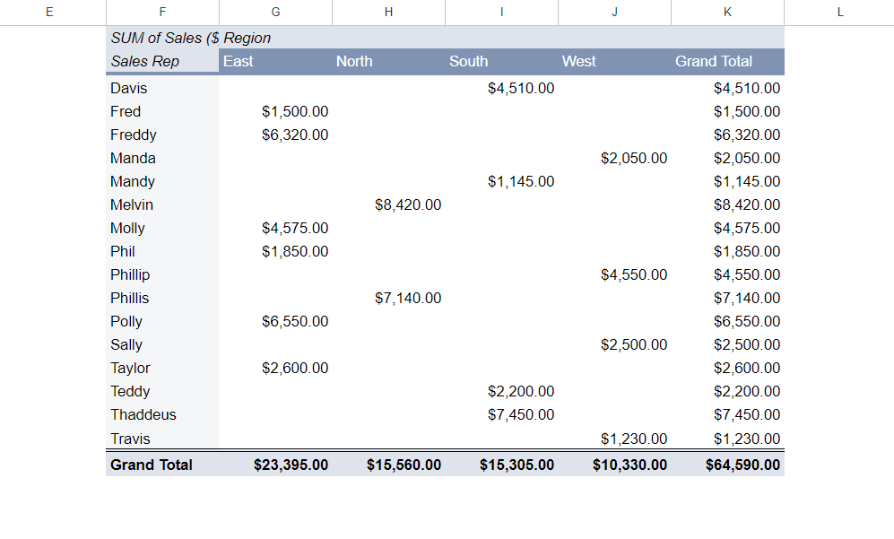Click the bold Grand Total row label
This screenshot has width=894, height=539.
tap(162, 465)
